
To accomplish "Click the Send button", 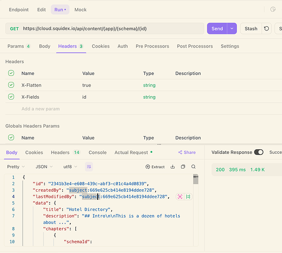I will tap(217, 28).
